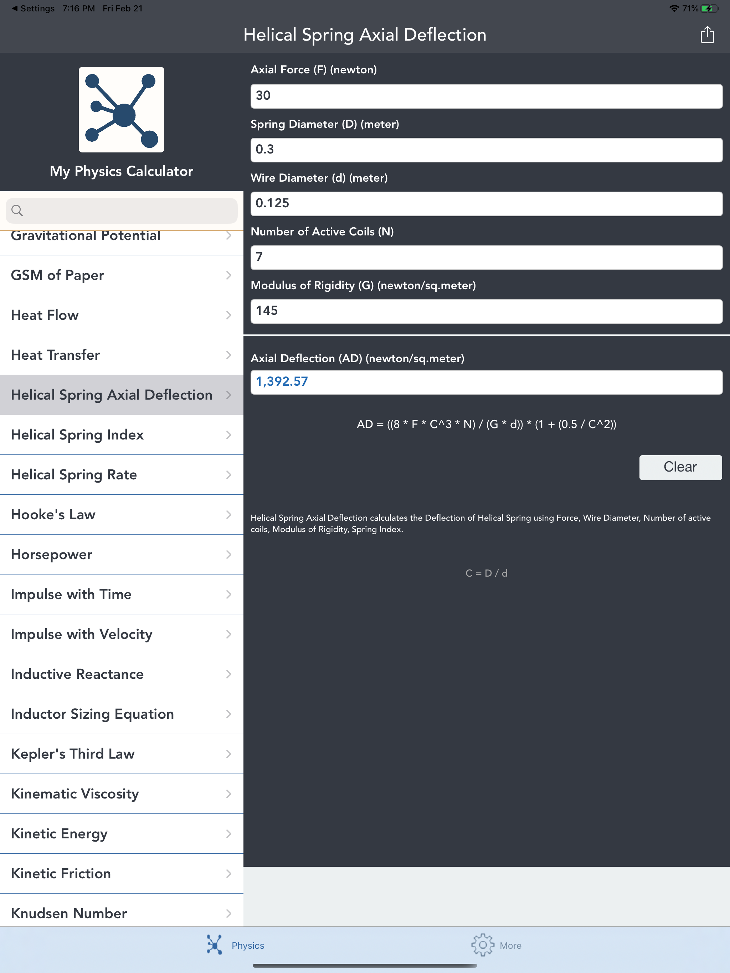Focus the calculator search box
The width and height of the screenshot is (730, 973).
coord(122,210)
